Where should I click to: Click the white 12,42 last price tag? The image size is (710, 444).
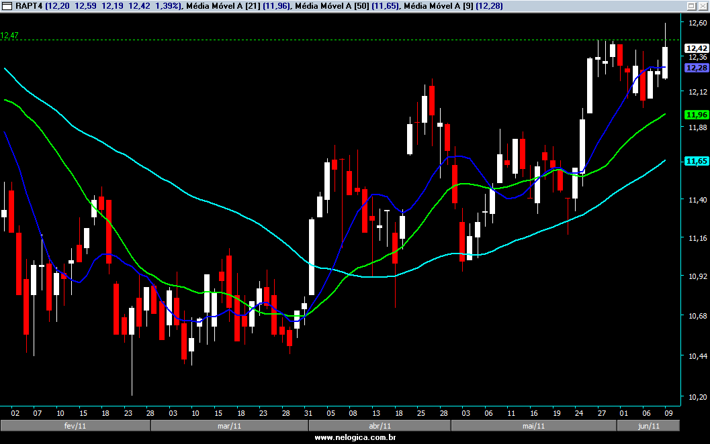coord(697,48)
